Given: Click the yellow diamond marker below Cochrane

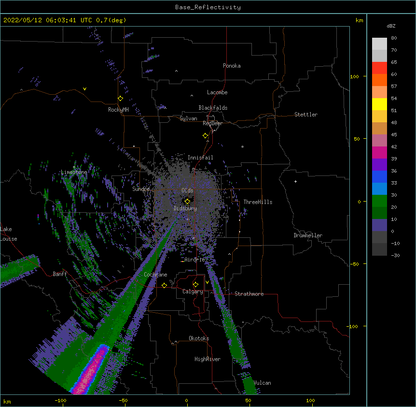Looking at the screenshot, I should 164,285.
